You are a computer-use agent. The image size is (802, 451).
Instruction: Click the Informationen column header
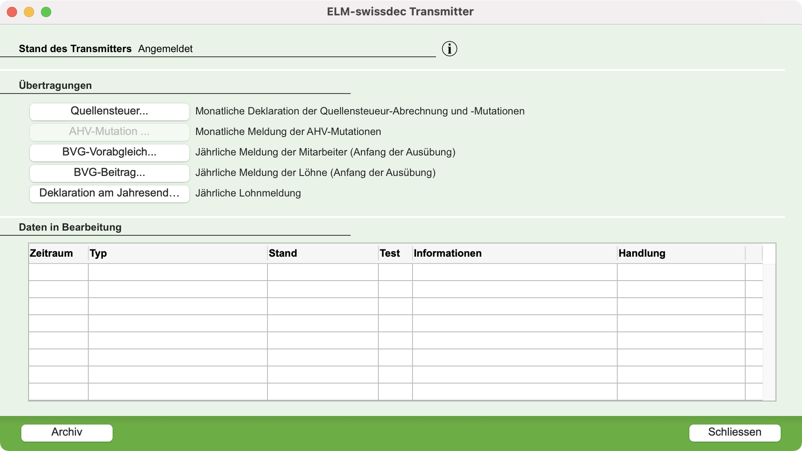click(515, 253)
